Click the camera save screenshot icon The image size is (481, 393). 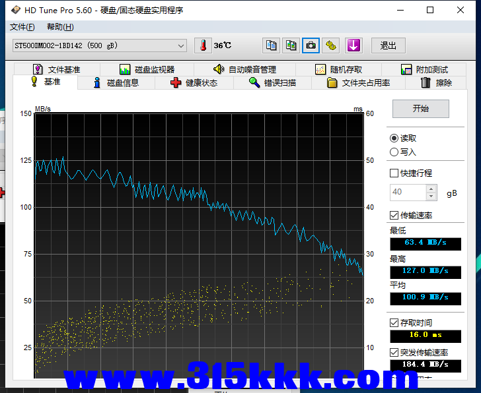pos(311,45)
